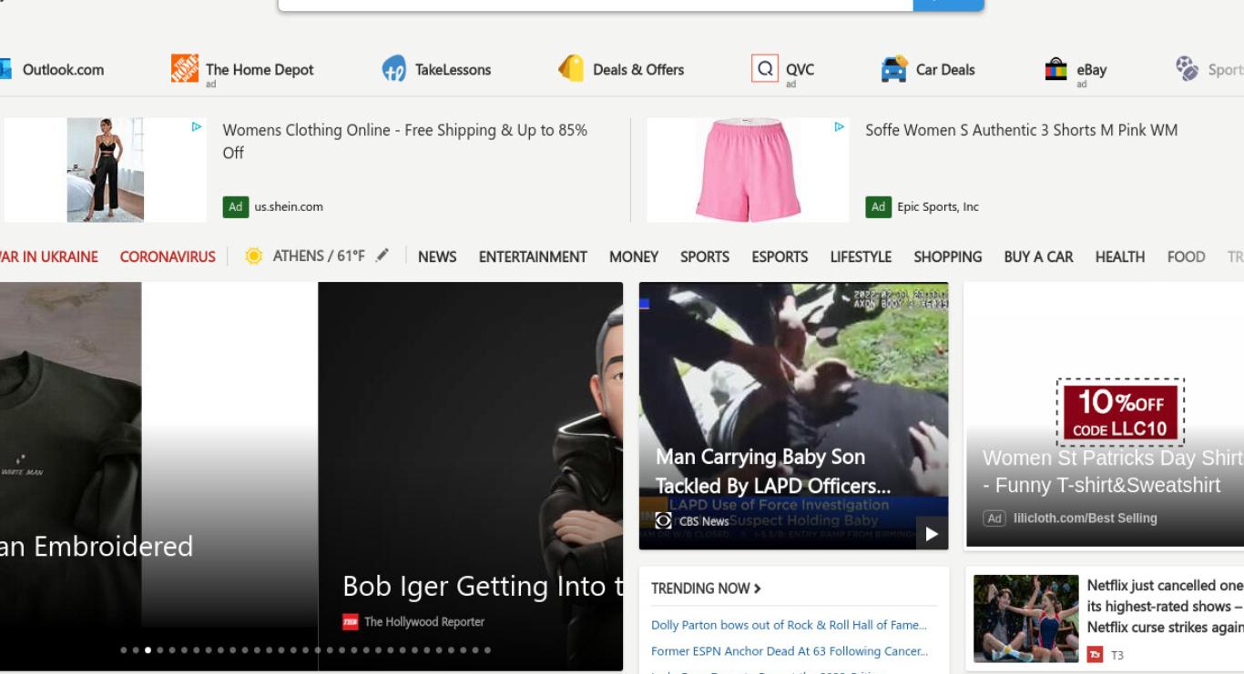The image size is (1244, 674).
Task: Open the Deals & Offers link
Action: (x=638, y=69)
